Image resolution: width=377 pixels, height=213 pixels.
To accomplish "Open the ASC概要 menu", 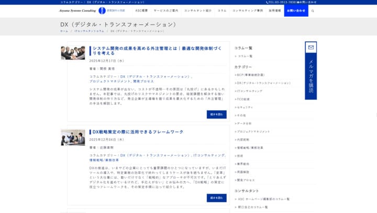I will [141, 10].
